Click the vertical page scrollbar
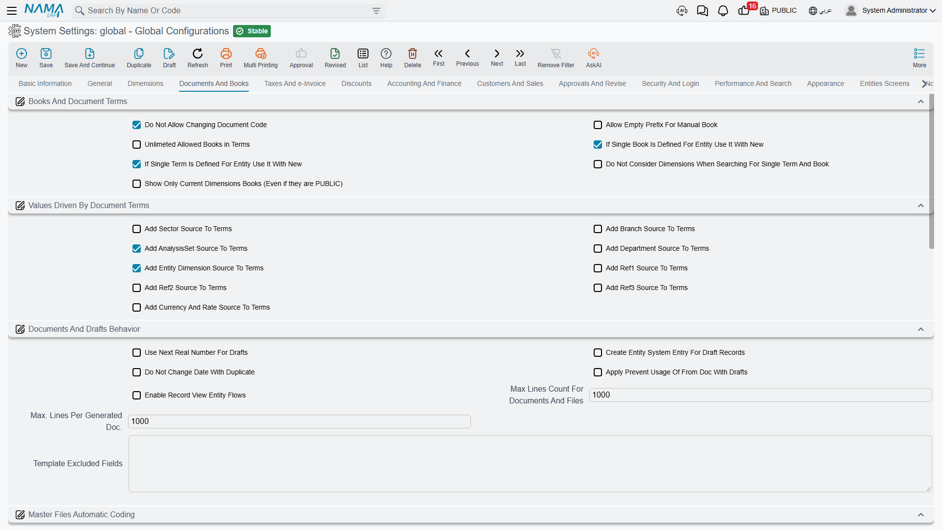Image resolution: width=942 pixels, height=530 pixels. click(931, 172)
